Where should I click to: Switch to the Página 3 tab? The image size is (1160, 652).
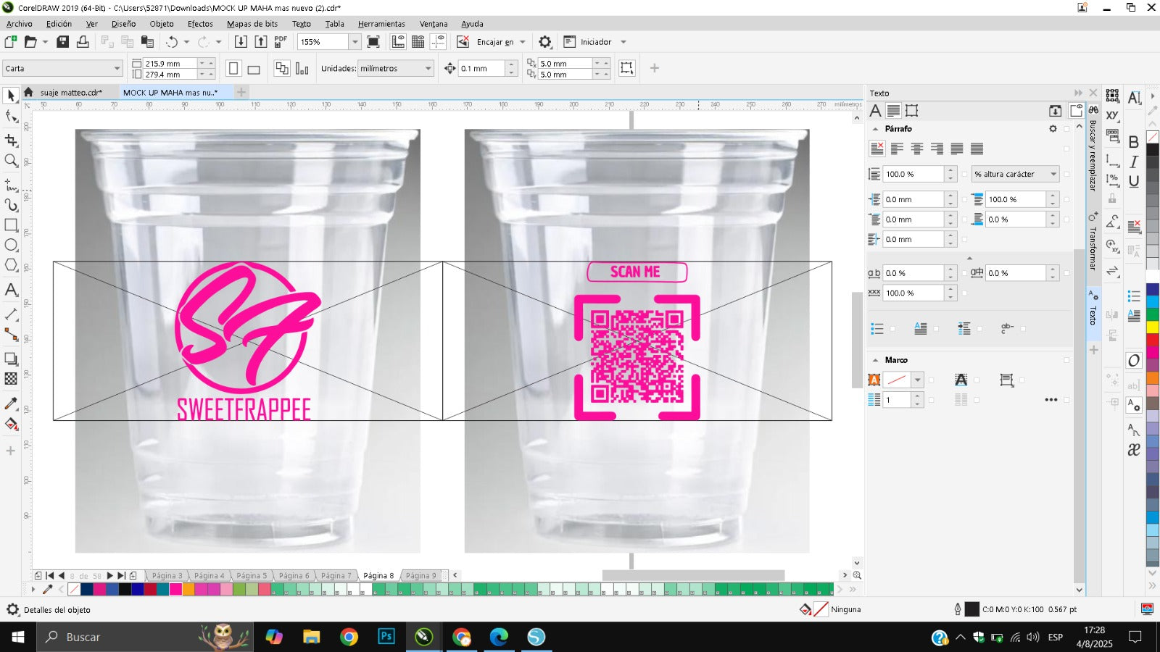coord(167,576)
